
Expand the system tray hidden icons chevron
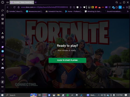(x=99, y=95)
